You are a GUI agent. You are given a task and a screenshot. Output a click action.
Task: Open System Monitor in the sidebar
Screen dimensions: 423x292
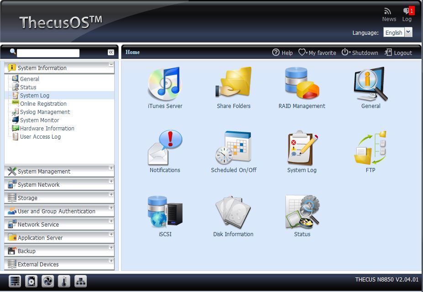[x=39, y=120]
